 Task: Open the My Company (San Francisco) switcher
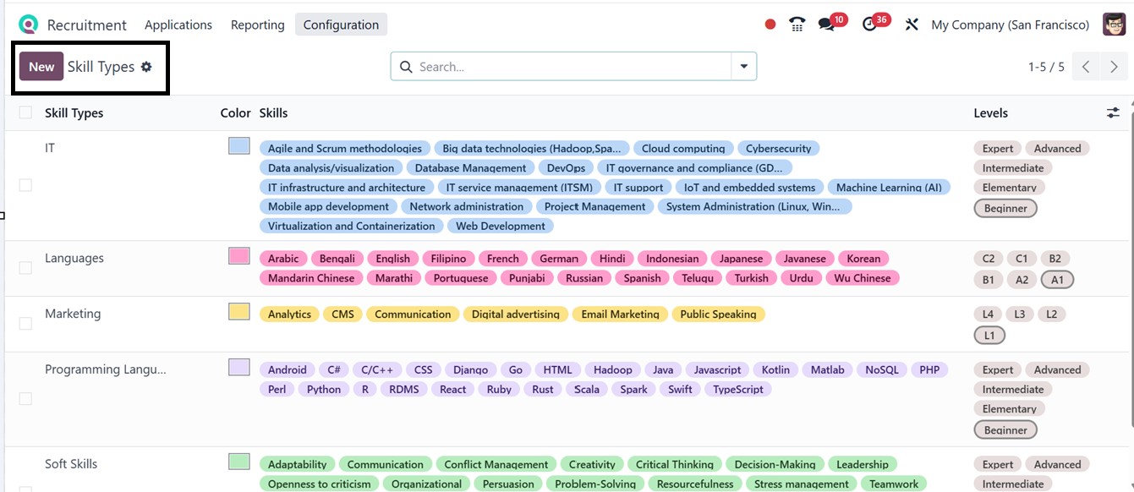1010,25
